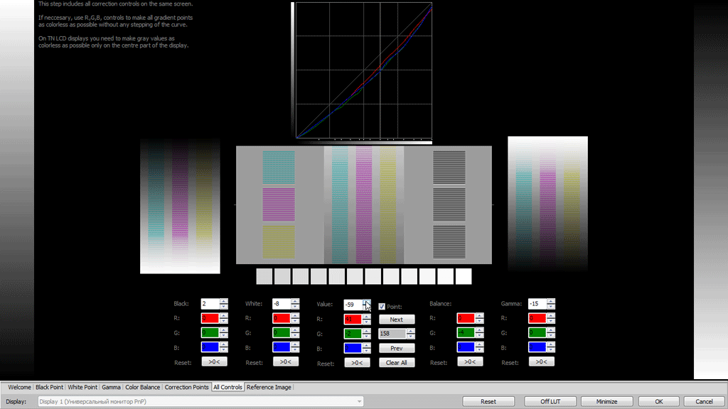
Task: Decrease the Gamma value with its down stepper
Action: pyautogui.click(x=550, y=306)
